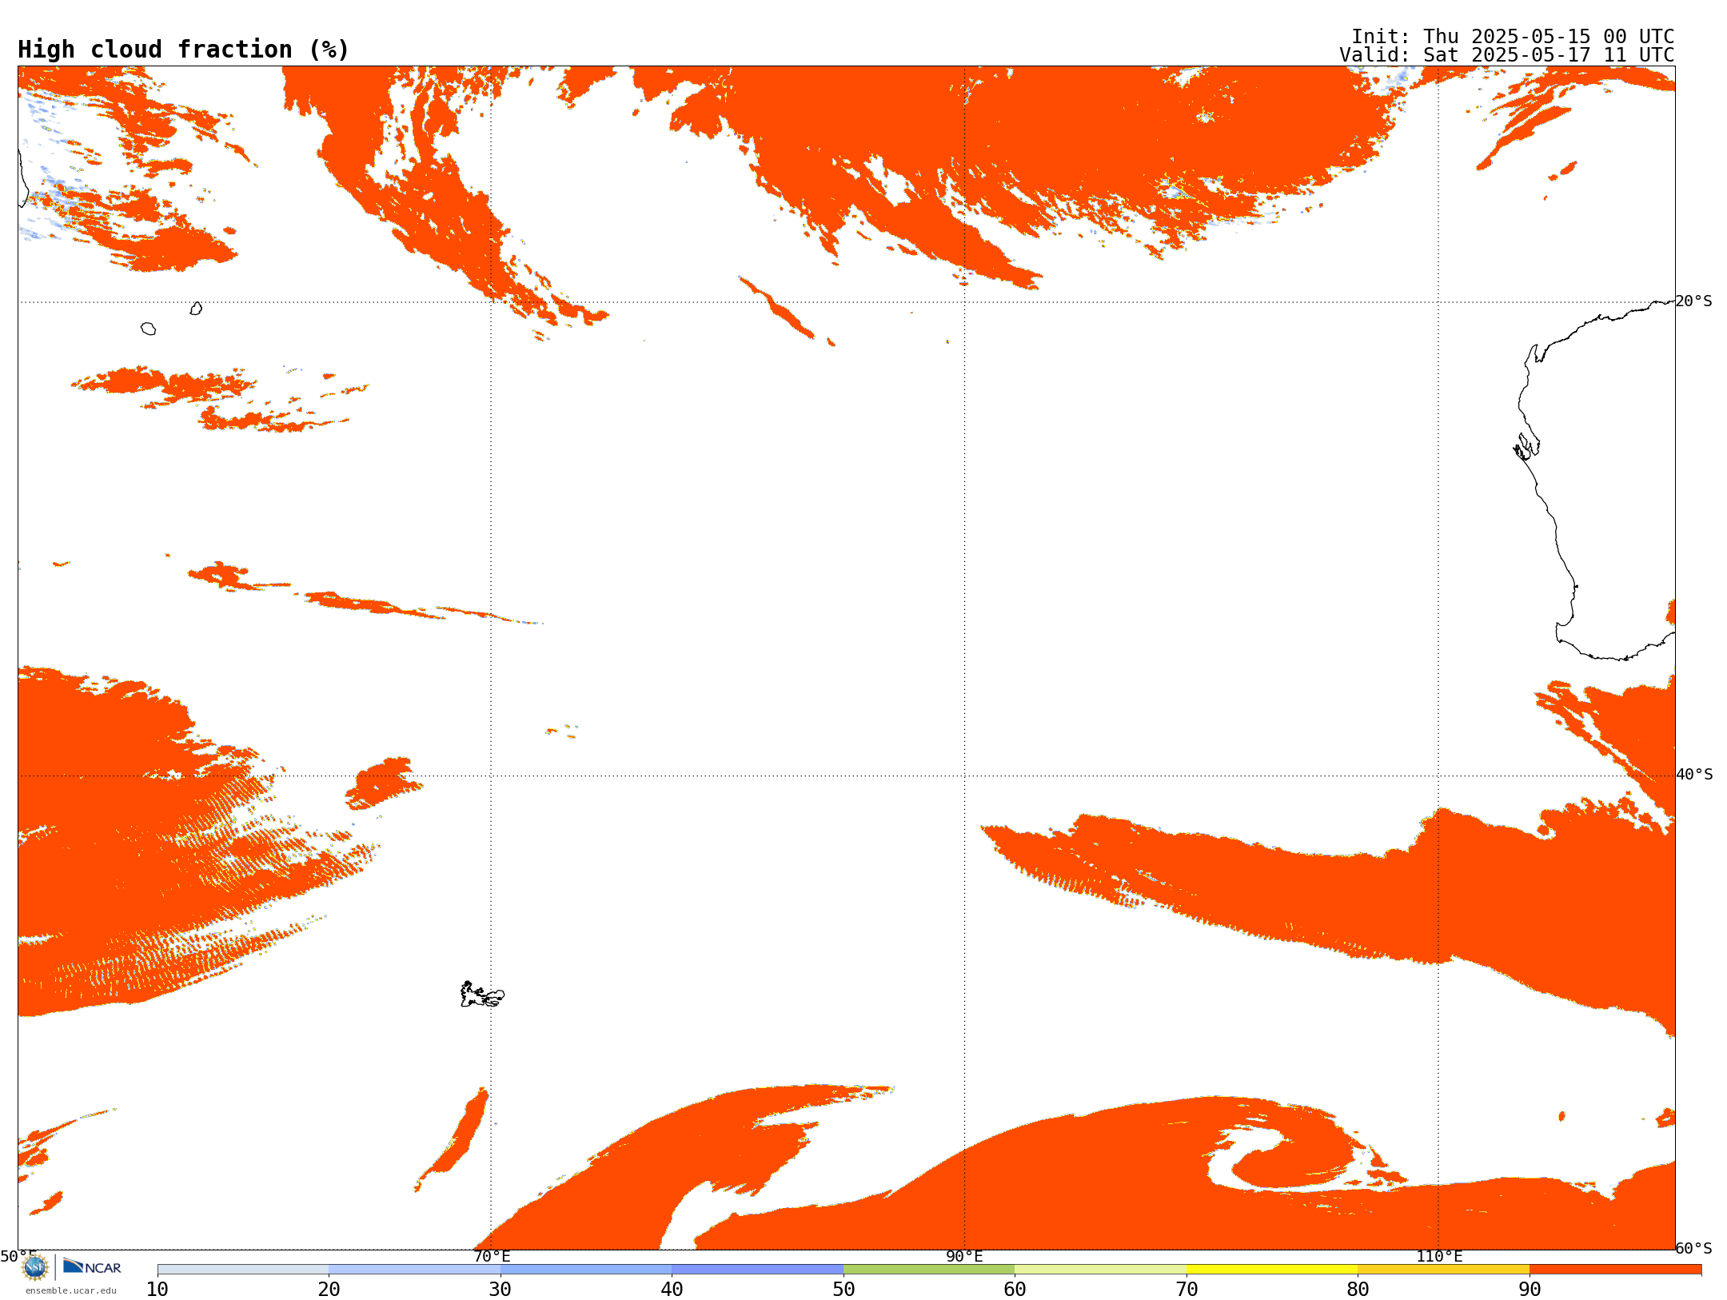Click the 'Valid: Sat 2025-05-17 11 UTC' line
1727x1300 pixels.
(x=1506, y=55)
